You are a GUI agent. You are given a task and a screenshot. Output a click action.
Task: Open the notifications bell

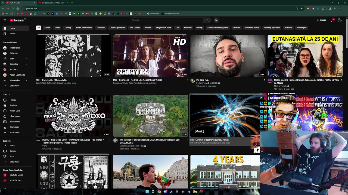pyautogui.click(x=332, y=20)
